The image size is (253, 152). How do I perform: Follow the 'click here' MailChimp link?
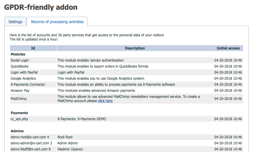pos(105,101)
